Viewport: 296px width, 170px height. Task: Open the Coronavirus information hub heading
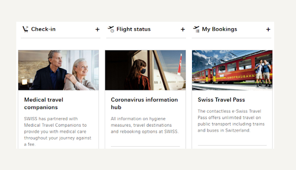coord(144,104)
